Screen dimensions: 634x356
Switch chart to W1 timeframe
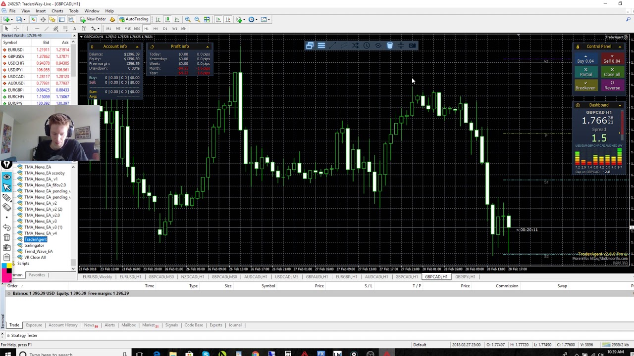tap(174, 29)
